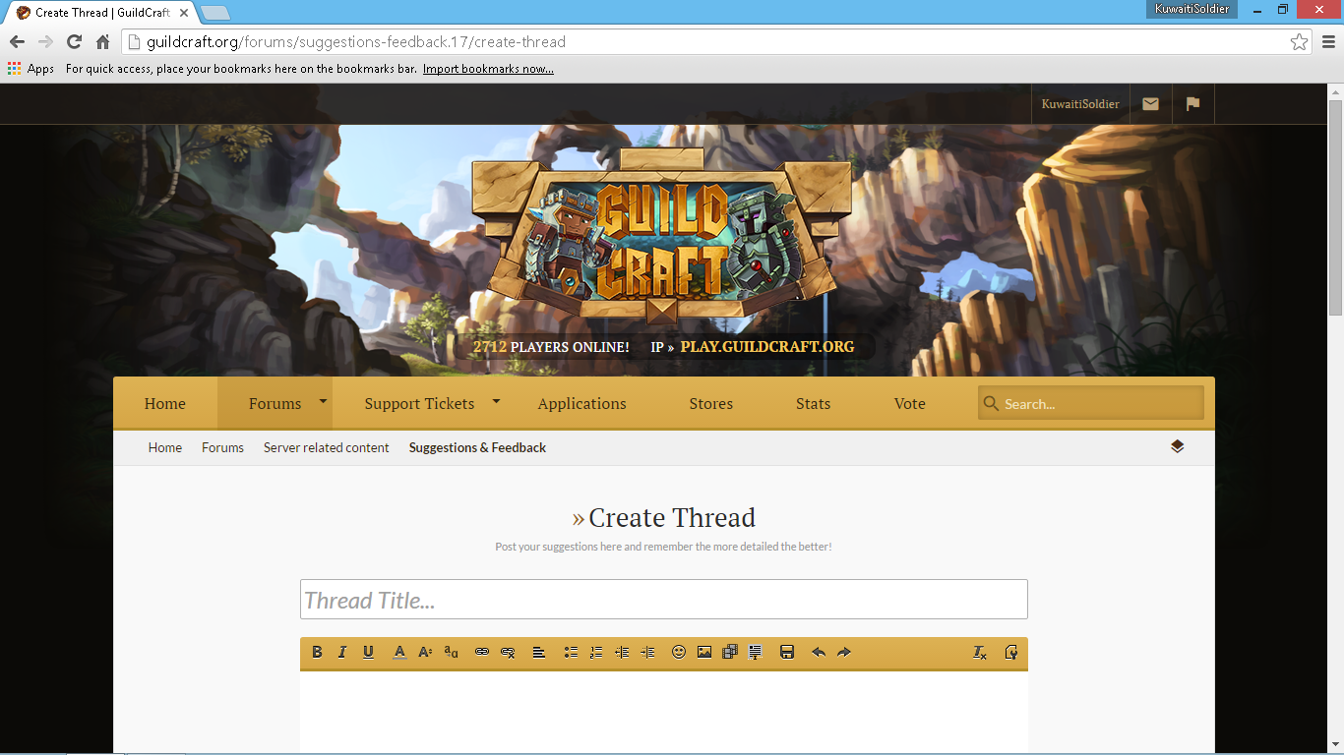Open the font family option
Image resolution: width=1344 pixels, height=755 pixels.
[x=451, y=652]
